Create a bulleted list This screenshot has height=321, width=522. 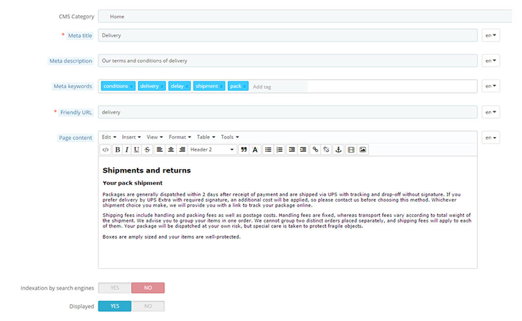coord(268,149)
